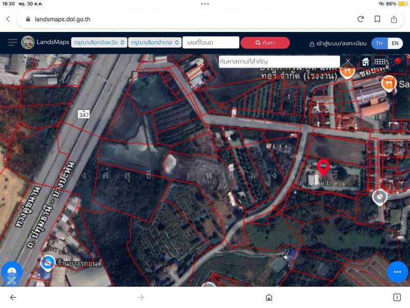Screen dimensions: 410x308
Task: Switch language to EN
Action: pos(395,43)
